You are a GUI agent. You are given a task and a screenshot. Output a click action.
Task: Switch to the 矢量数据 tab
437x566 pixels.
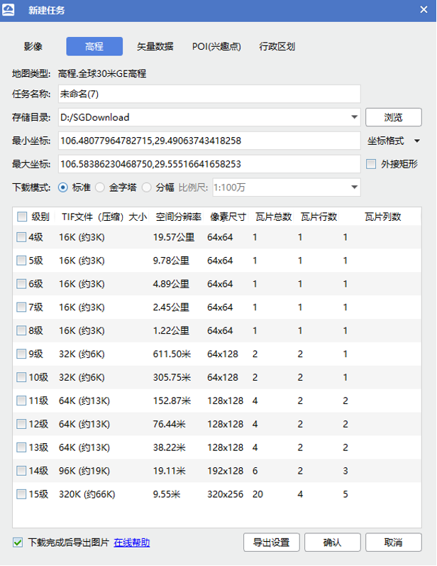click(x=155, y=47)
